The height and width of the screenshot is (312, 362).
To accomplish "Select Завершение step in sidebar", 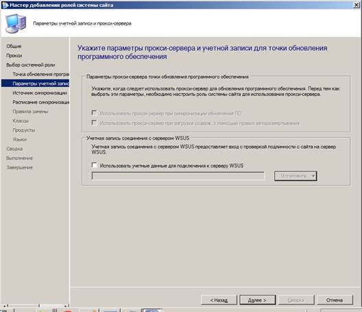I will [20, 167].
